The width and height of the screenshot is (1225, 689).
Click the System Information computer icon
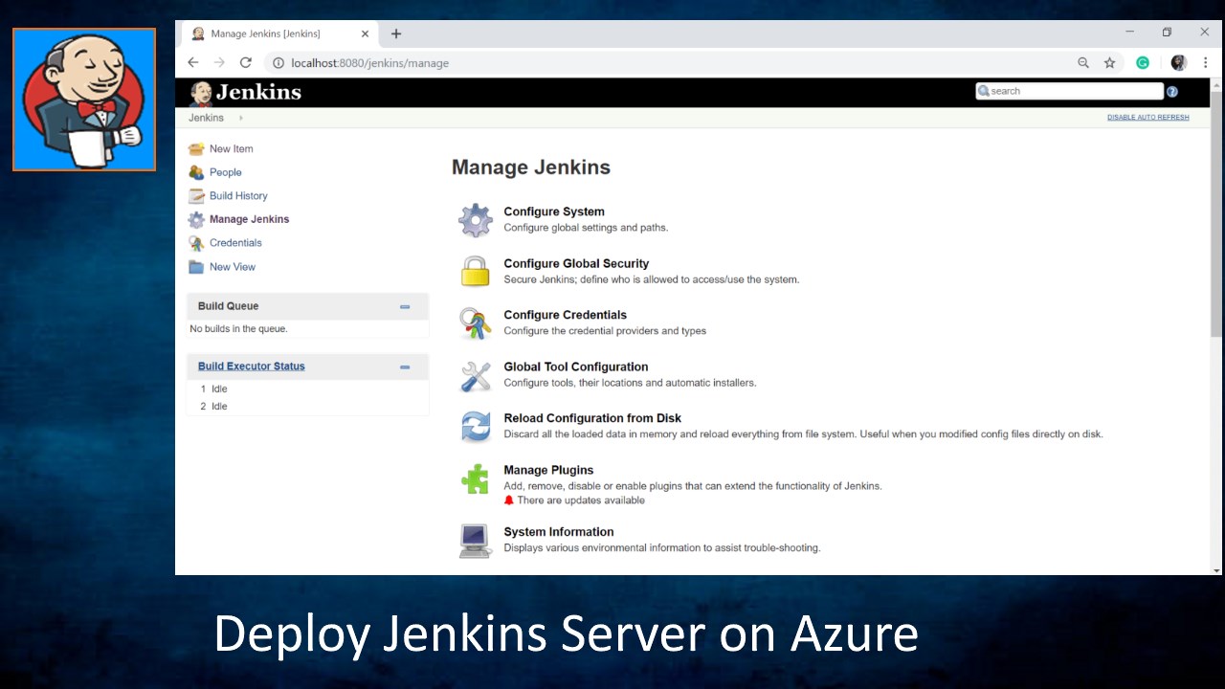click(476, 541)
